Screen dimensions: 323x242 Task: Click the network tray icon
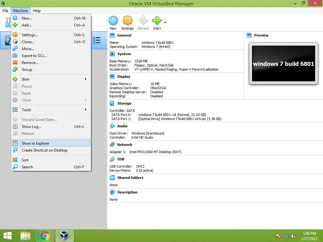point(286,236)
